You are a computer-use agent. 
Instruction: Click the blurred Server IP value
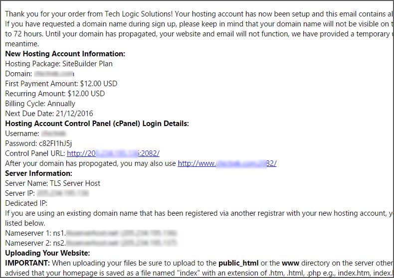pyautogui.click(x=63, y=193)
